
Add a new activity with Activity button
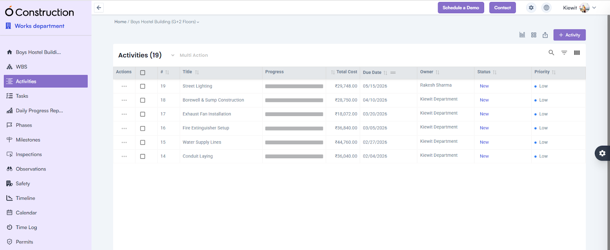(569, 35)
